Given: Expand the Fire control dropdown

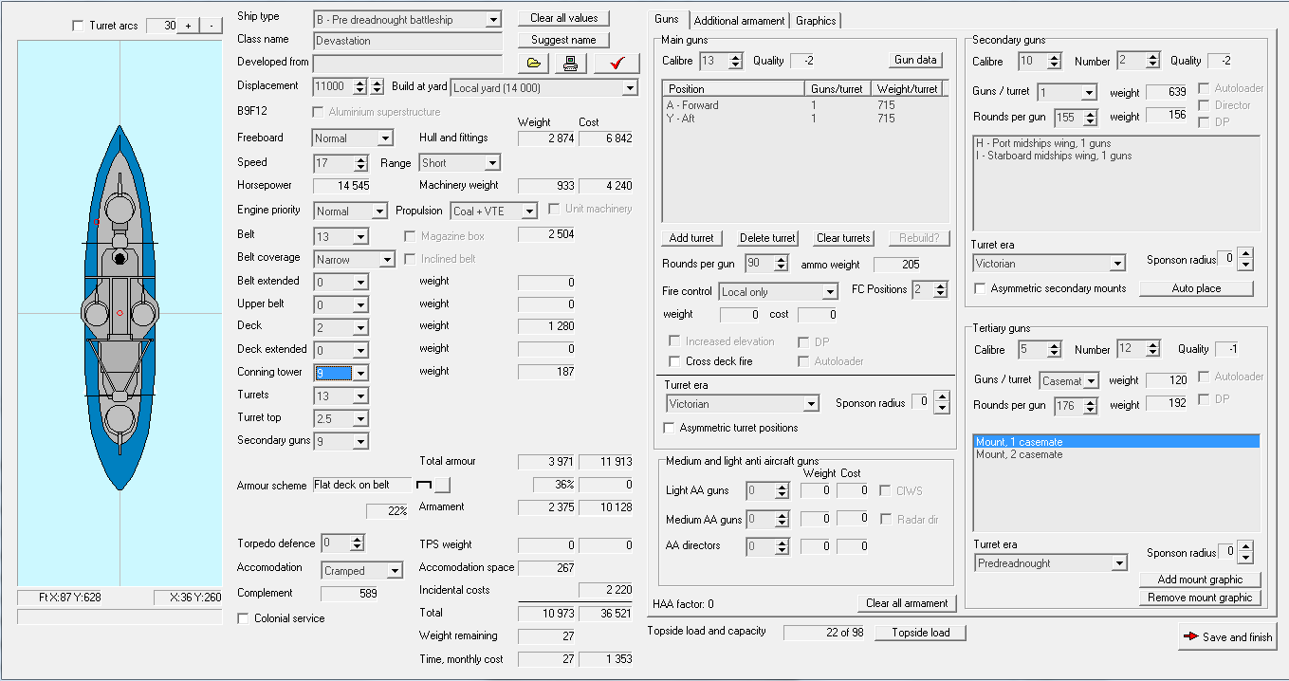Looking at the screenshot, I should [830, 292].
